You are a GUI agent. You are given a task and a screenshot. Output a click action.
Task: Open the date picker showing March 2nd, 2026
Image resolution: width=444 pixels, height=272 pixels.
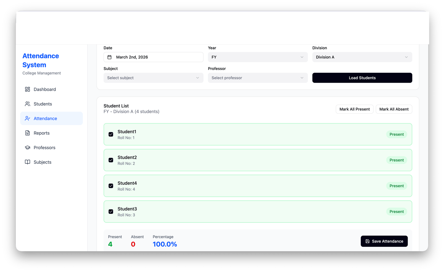tap(153, 57)
